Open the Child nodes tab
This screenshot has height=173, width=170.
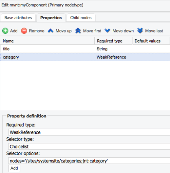[81, 18]
